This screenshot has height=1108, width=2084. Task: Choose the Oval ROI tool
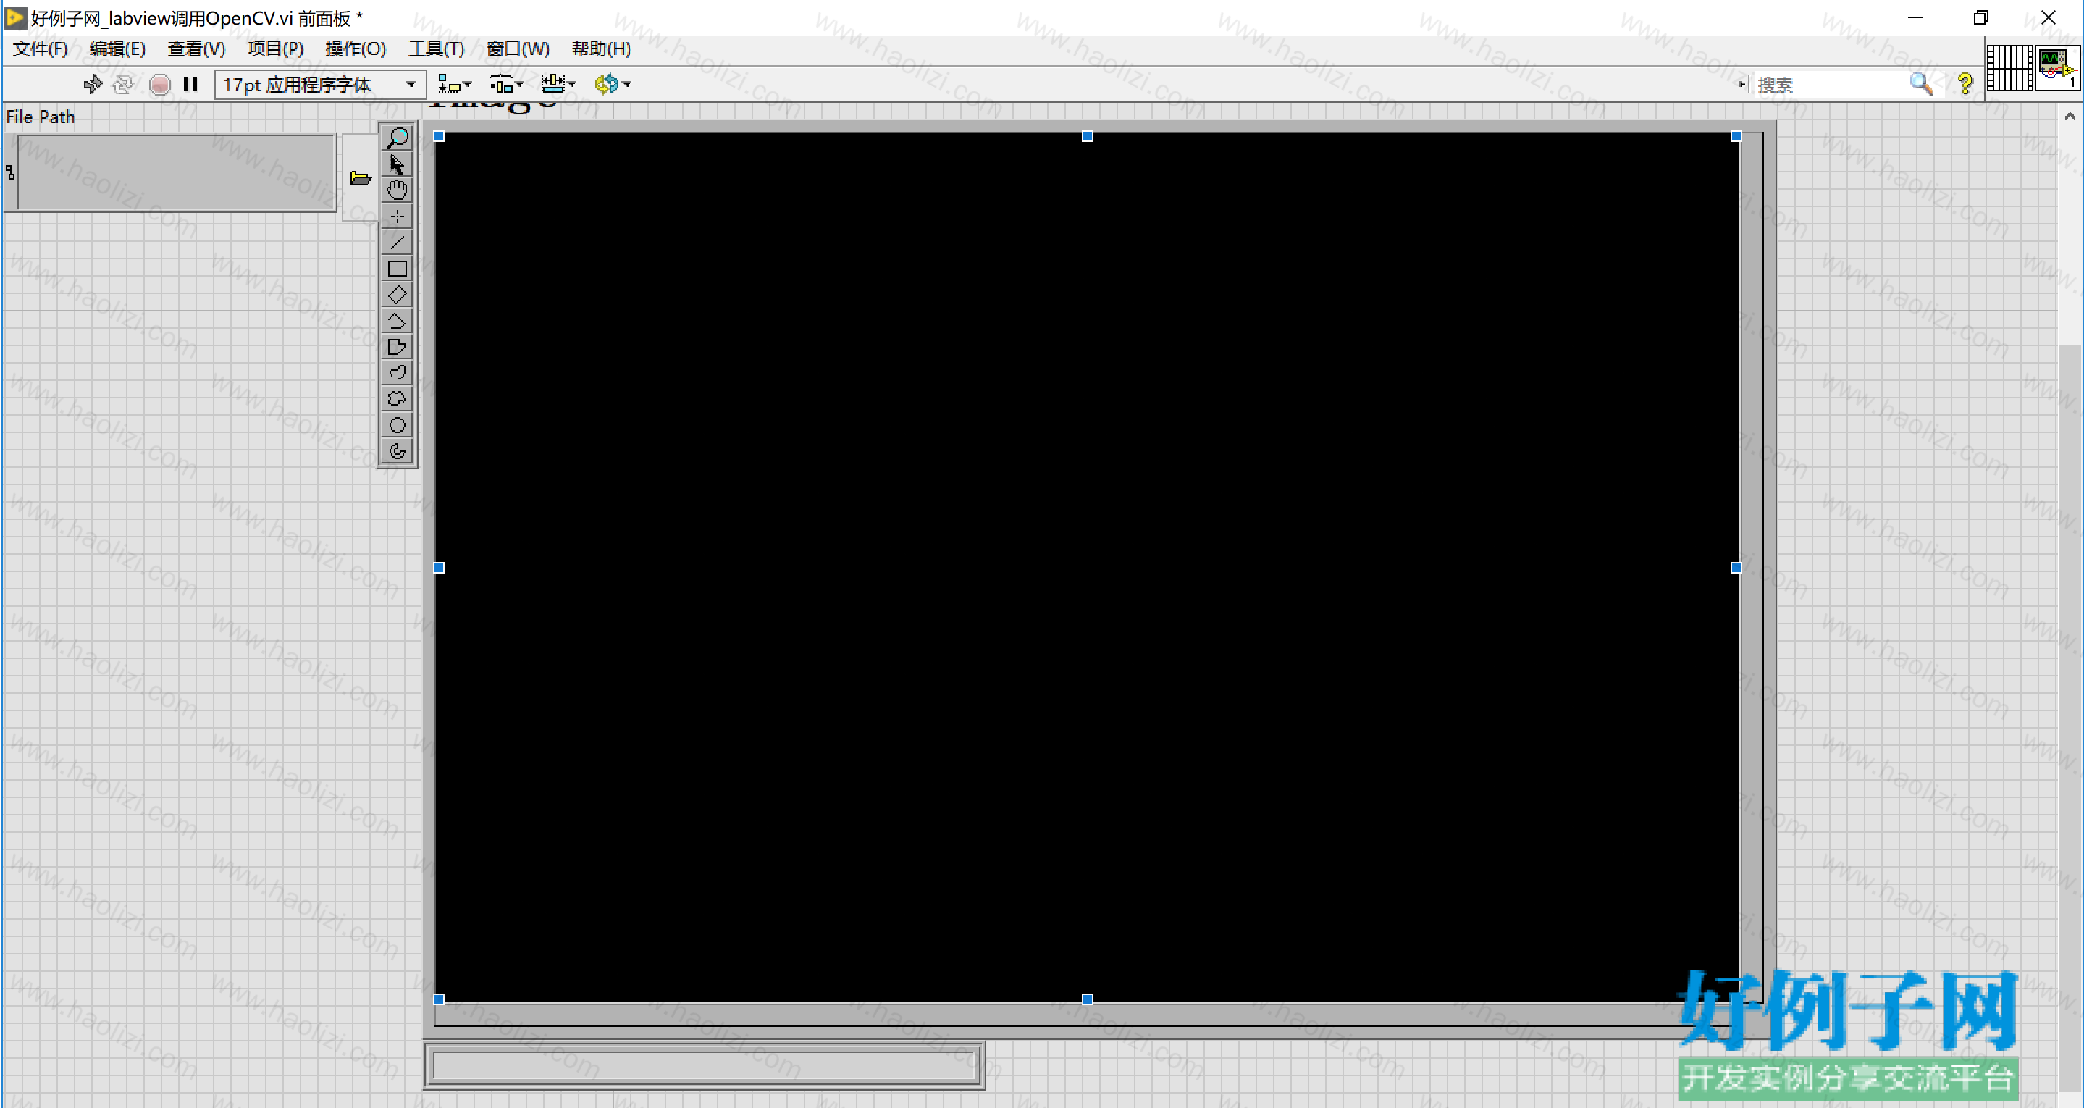coord(396,425)
